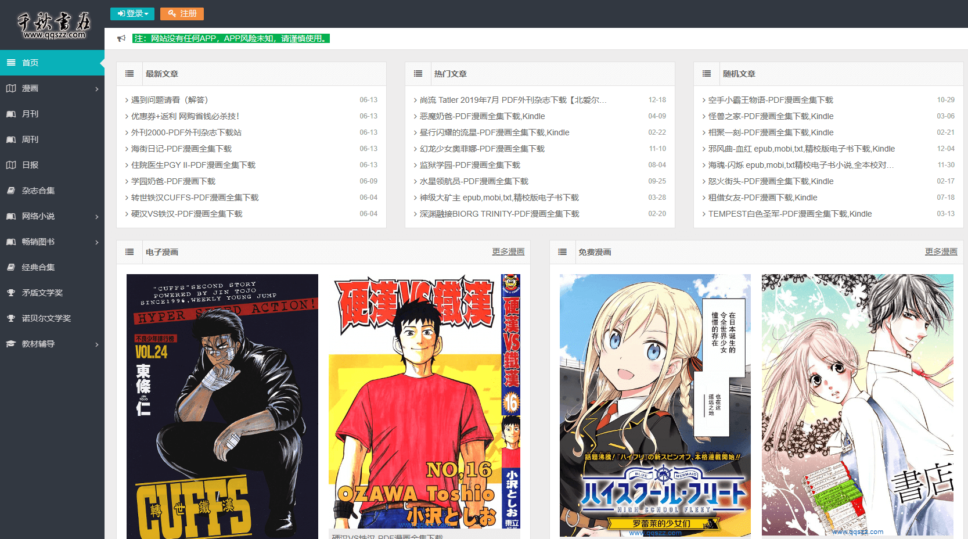Open 神级大矿主 epub,mobi,txt article
This screenshot has height=539, width=968.
coord(499,197)
